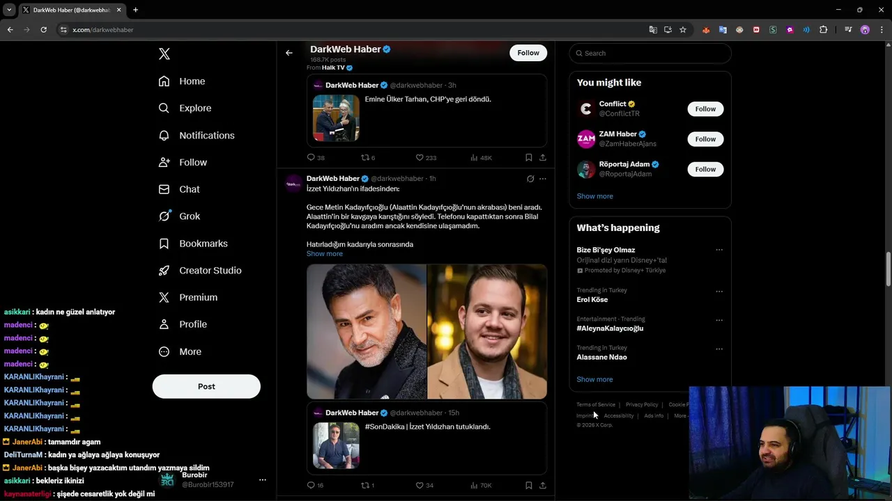Viewport: 892px width, 501px height.
Task: Bookmark this page with the star icon
Action: point(683,30)
